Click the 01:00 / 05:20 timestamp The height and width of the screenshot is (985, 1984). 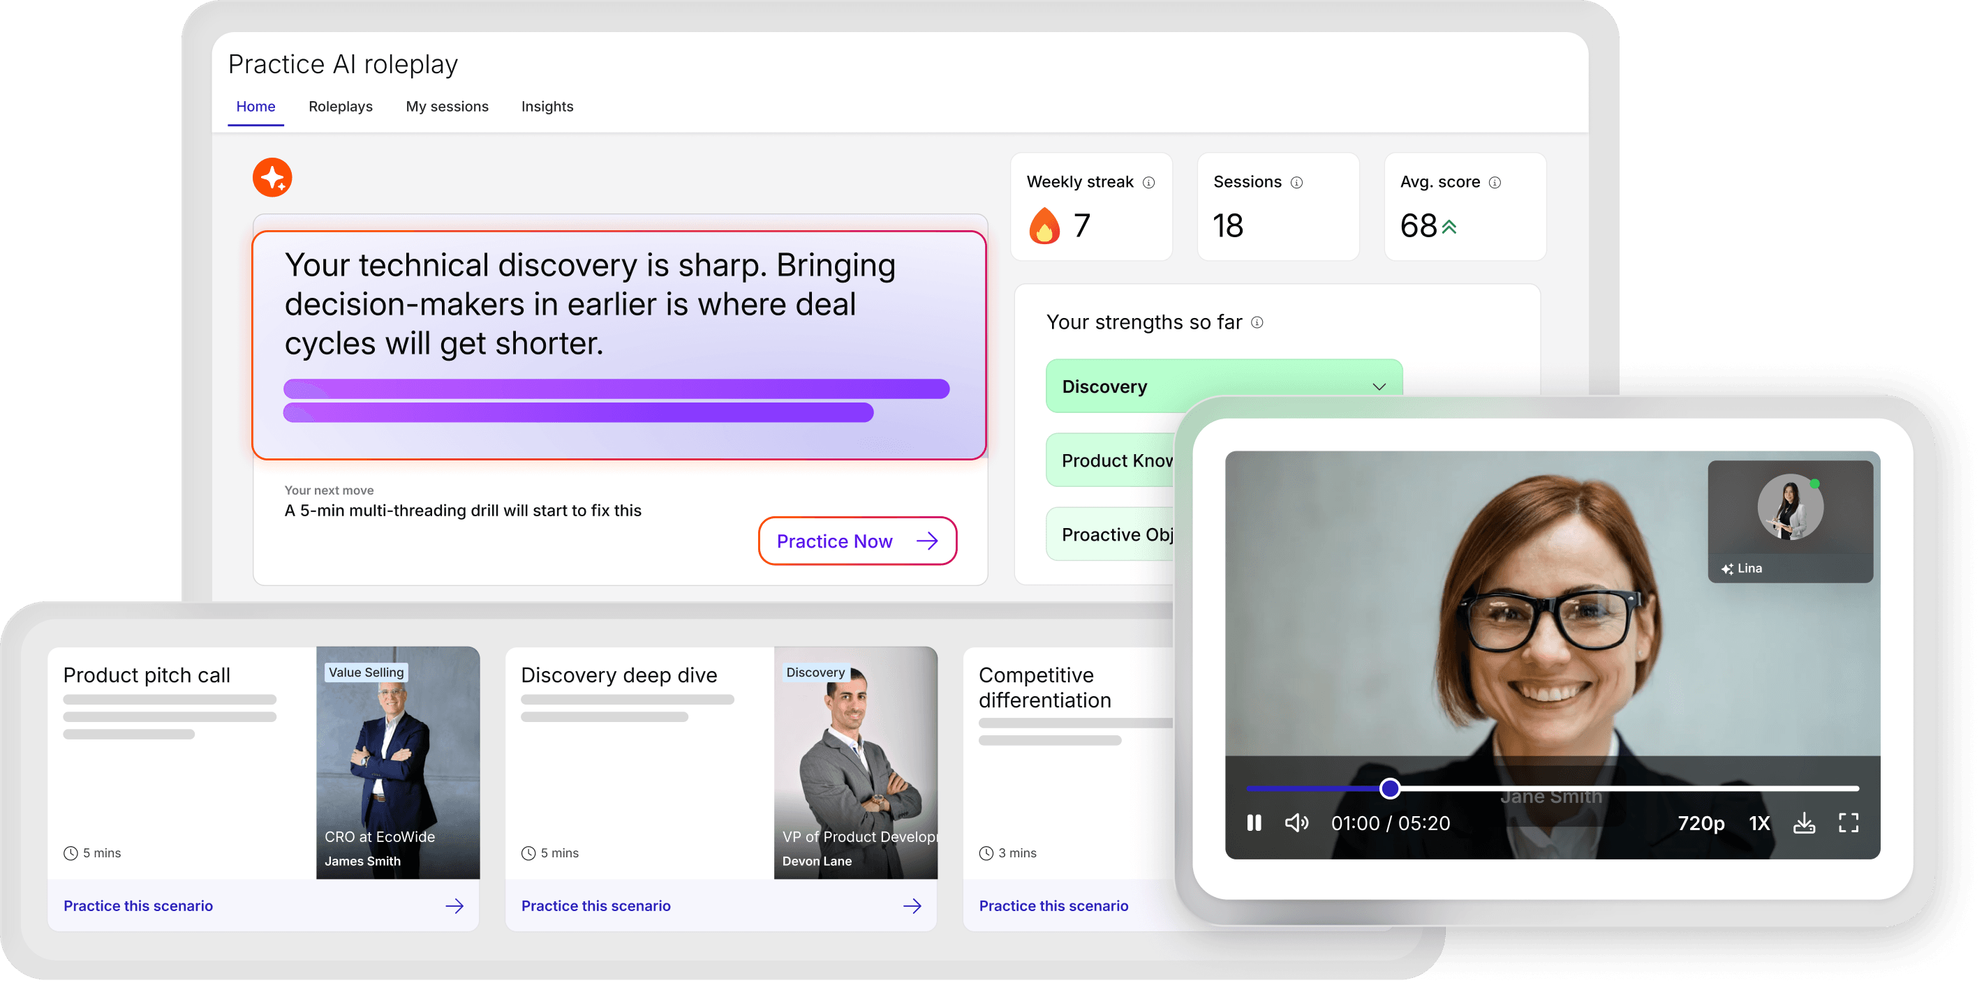1390,822
